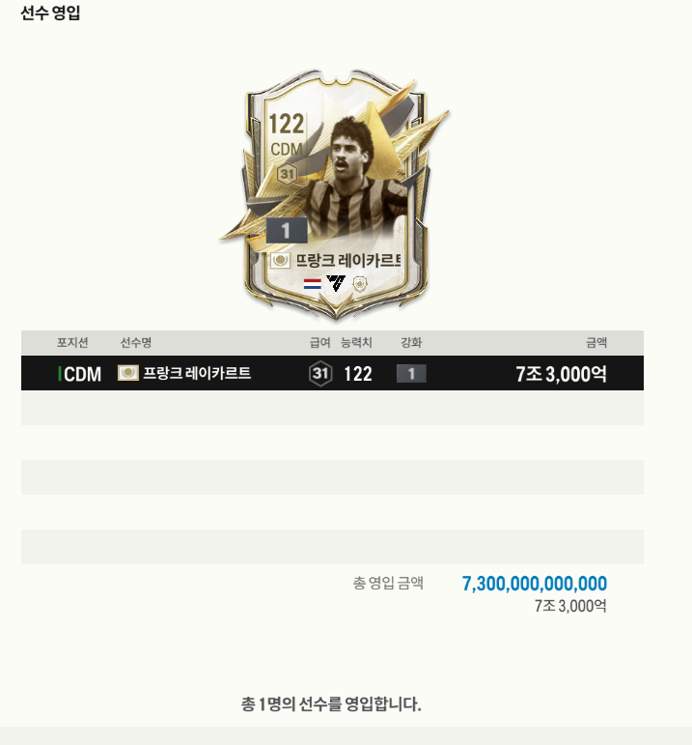The width and height of the screenshot is (692, 745).
Task: Click the 포지션 column header
Action: pos(72,343)
